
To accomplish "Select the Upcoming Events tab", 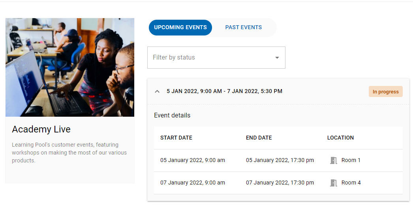I will pos(180,28).
